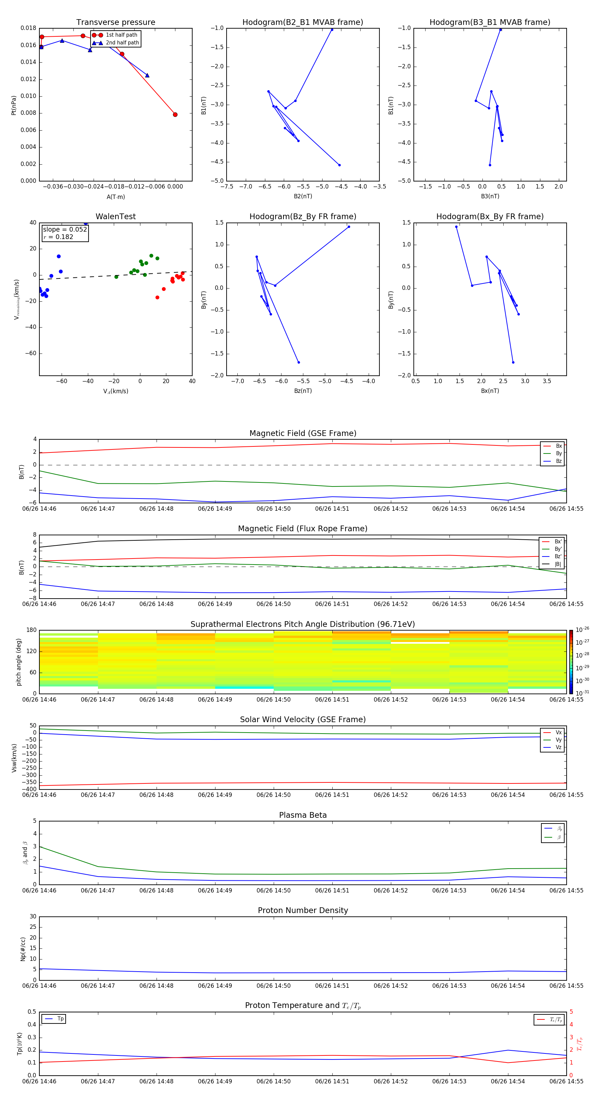The image size is (606, 1111).
Task: Select the green 'By' legend entry in GSE plot
Action: click(552, 453)
